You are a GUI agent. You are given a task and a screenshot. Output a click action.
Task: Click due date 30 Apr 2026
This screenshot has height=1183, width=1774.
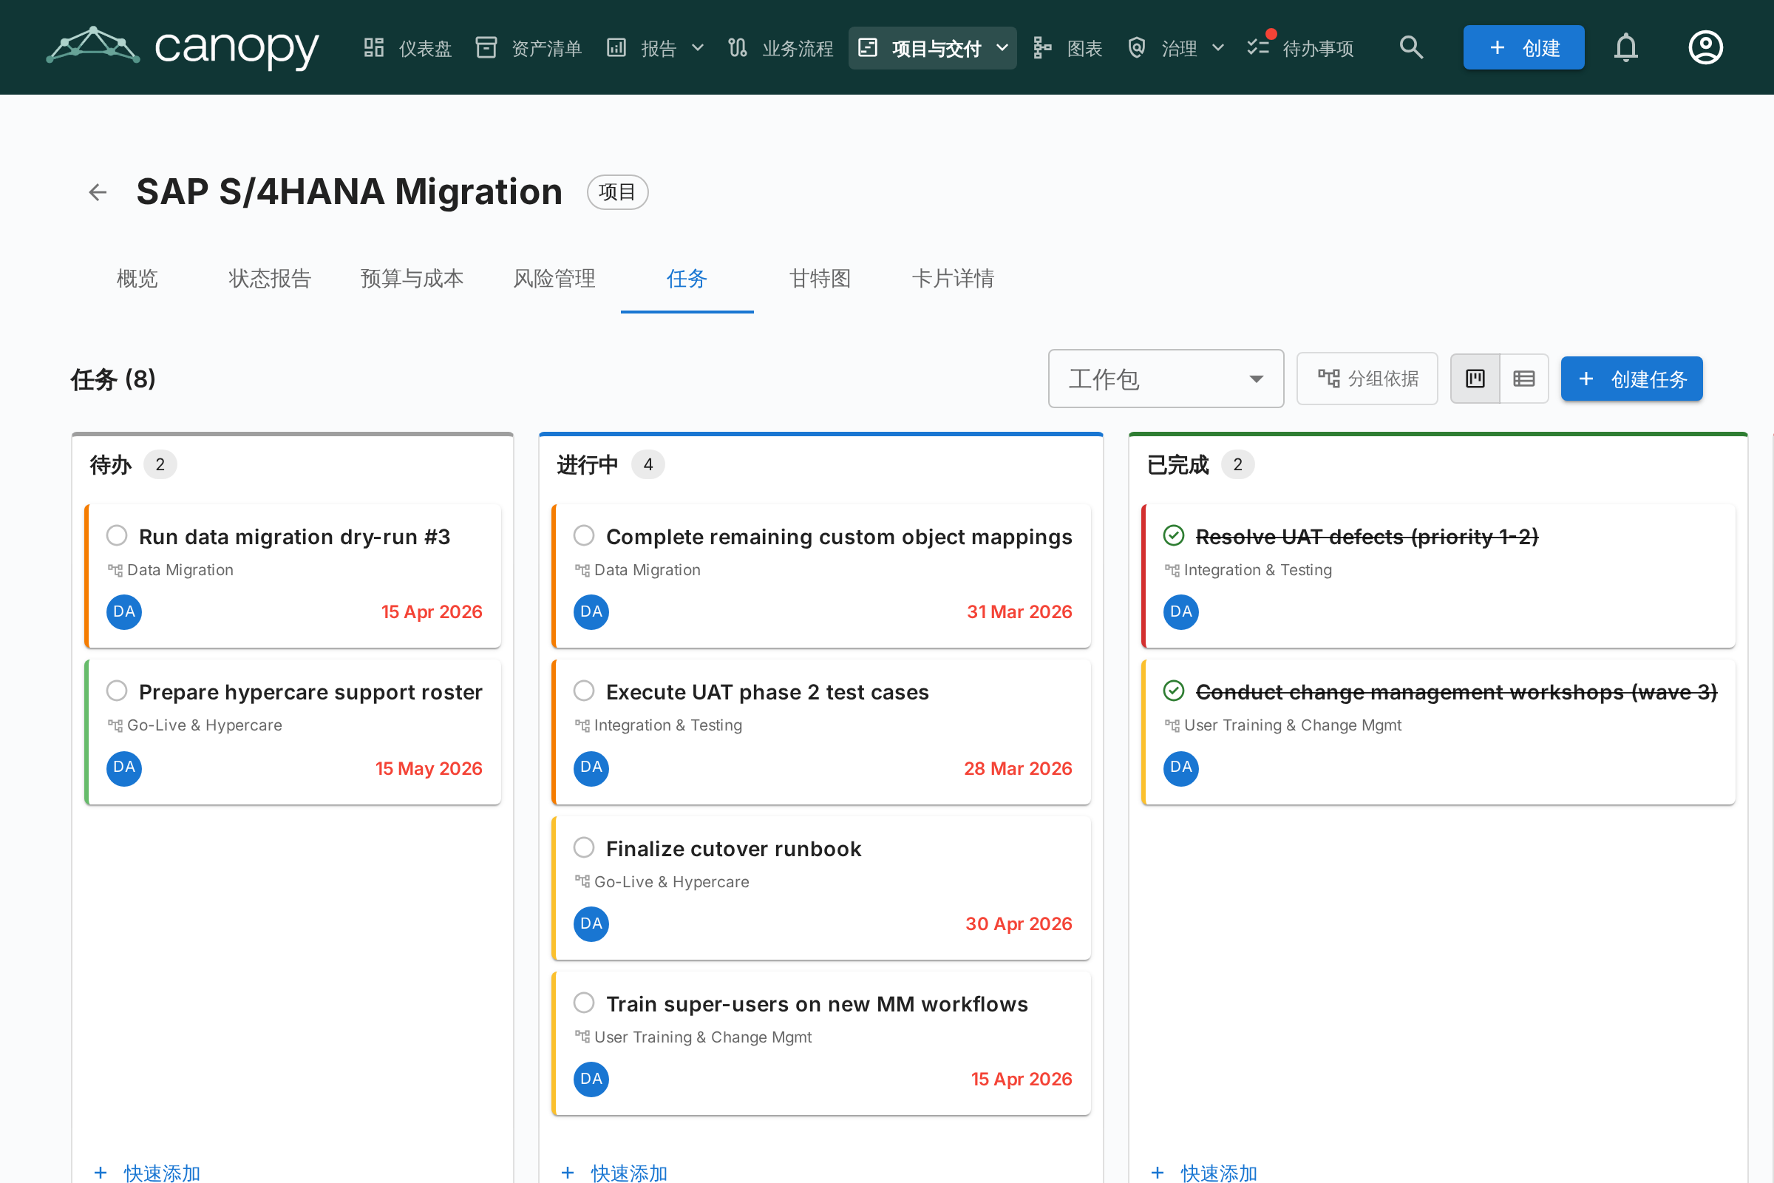1019,923
